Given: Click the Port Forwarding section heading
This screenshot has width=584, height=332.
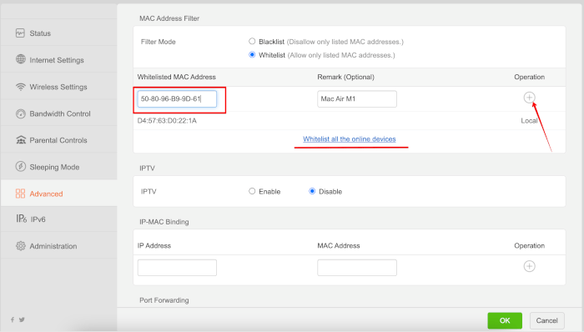Looking at the screenshot, I should 164,300.
